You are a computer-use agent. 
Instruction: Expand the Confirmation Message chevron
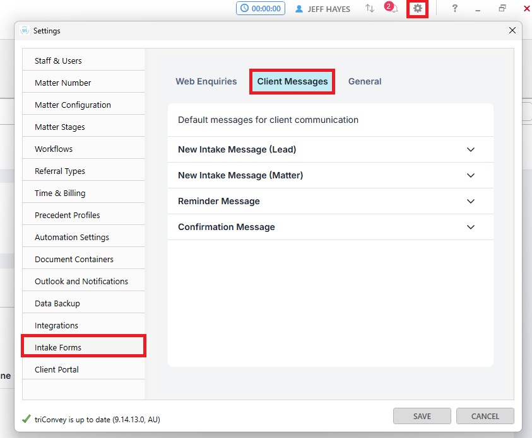click(471, 227)
